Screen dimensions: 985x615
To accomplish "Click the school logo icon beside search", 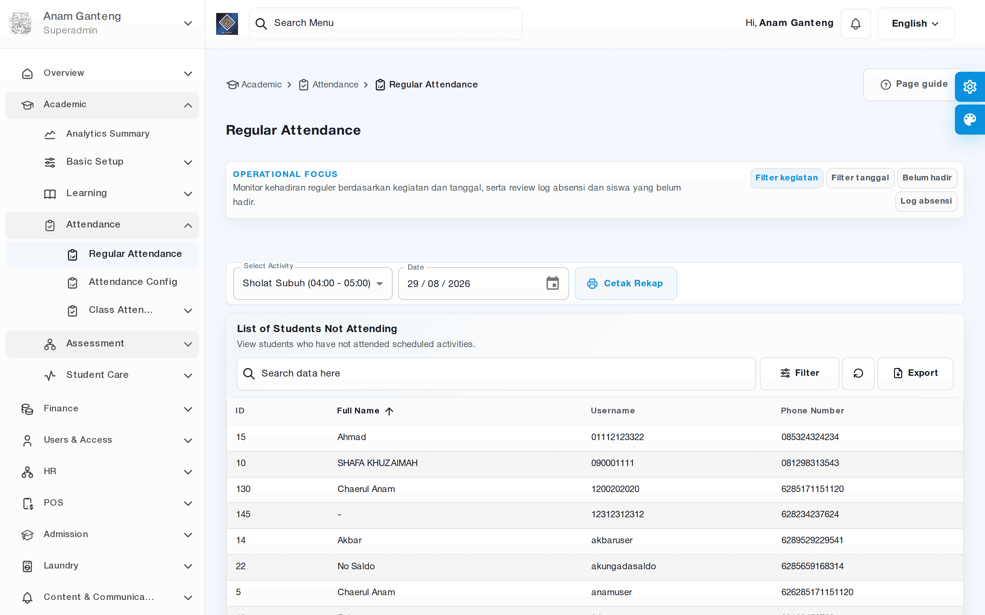I will (x=227, y=24).
